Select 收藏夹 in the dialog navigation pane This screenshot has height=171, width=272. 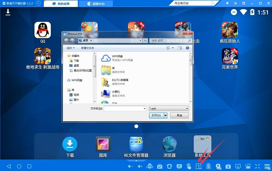click(x=73, y=55)
